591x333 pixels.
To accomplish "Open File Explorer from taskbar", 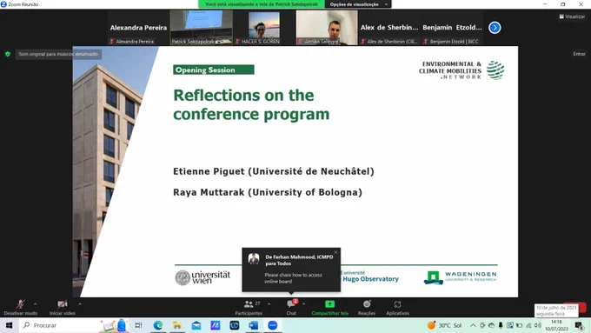I will point(177,325).
